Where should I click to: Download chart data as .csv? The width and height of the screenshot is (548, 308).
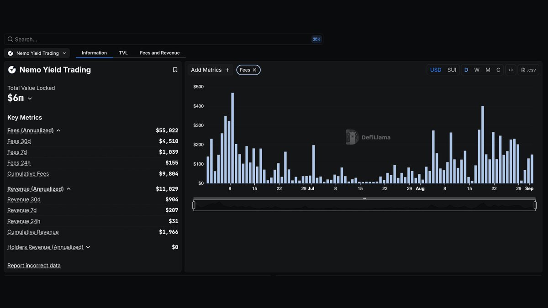coord(528,70)
